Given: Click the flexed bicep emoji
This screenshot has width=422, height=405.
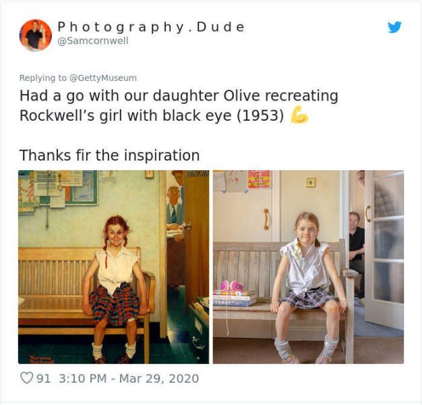Looking at the screenshot, I should 299,115.
